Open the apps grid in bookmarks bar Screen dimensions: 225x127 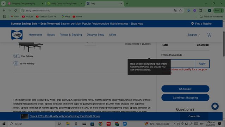coord(4,17)
